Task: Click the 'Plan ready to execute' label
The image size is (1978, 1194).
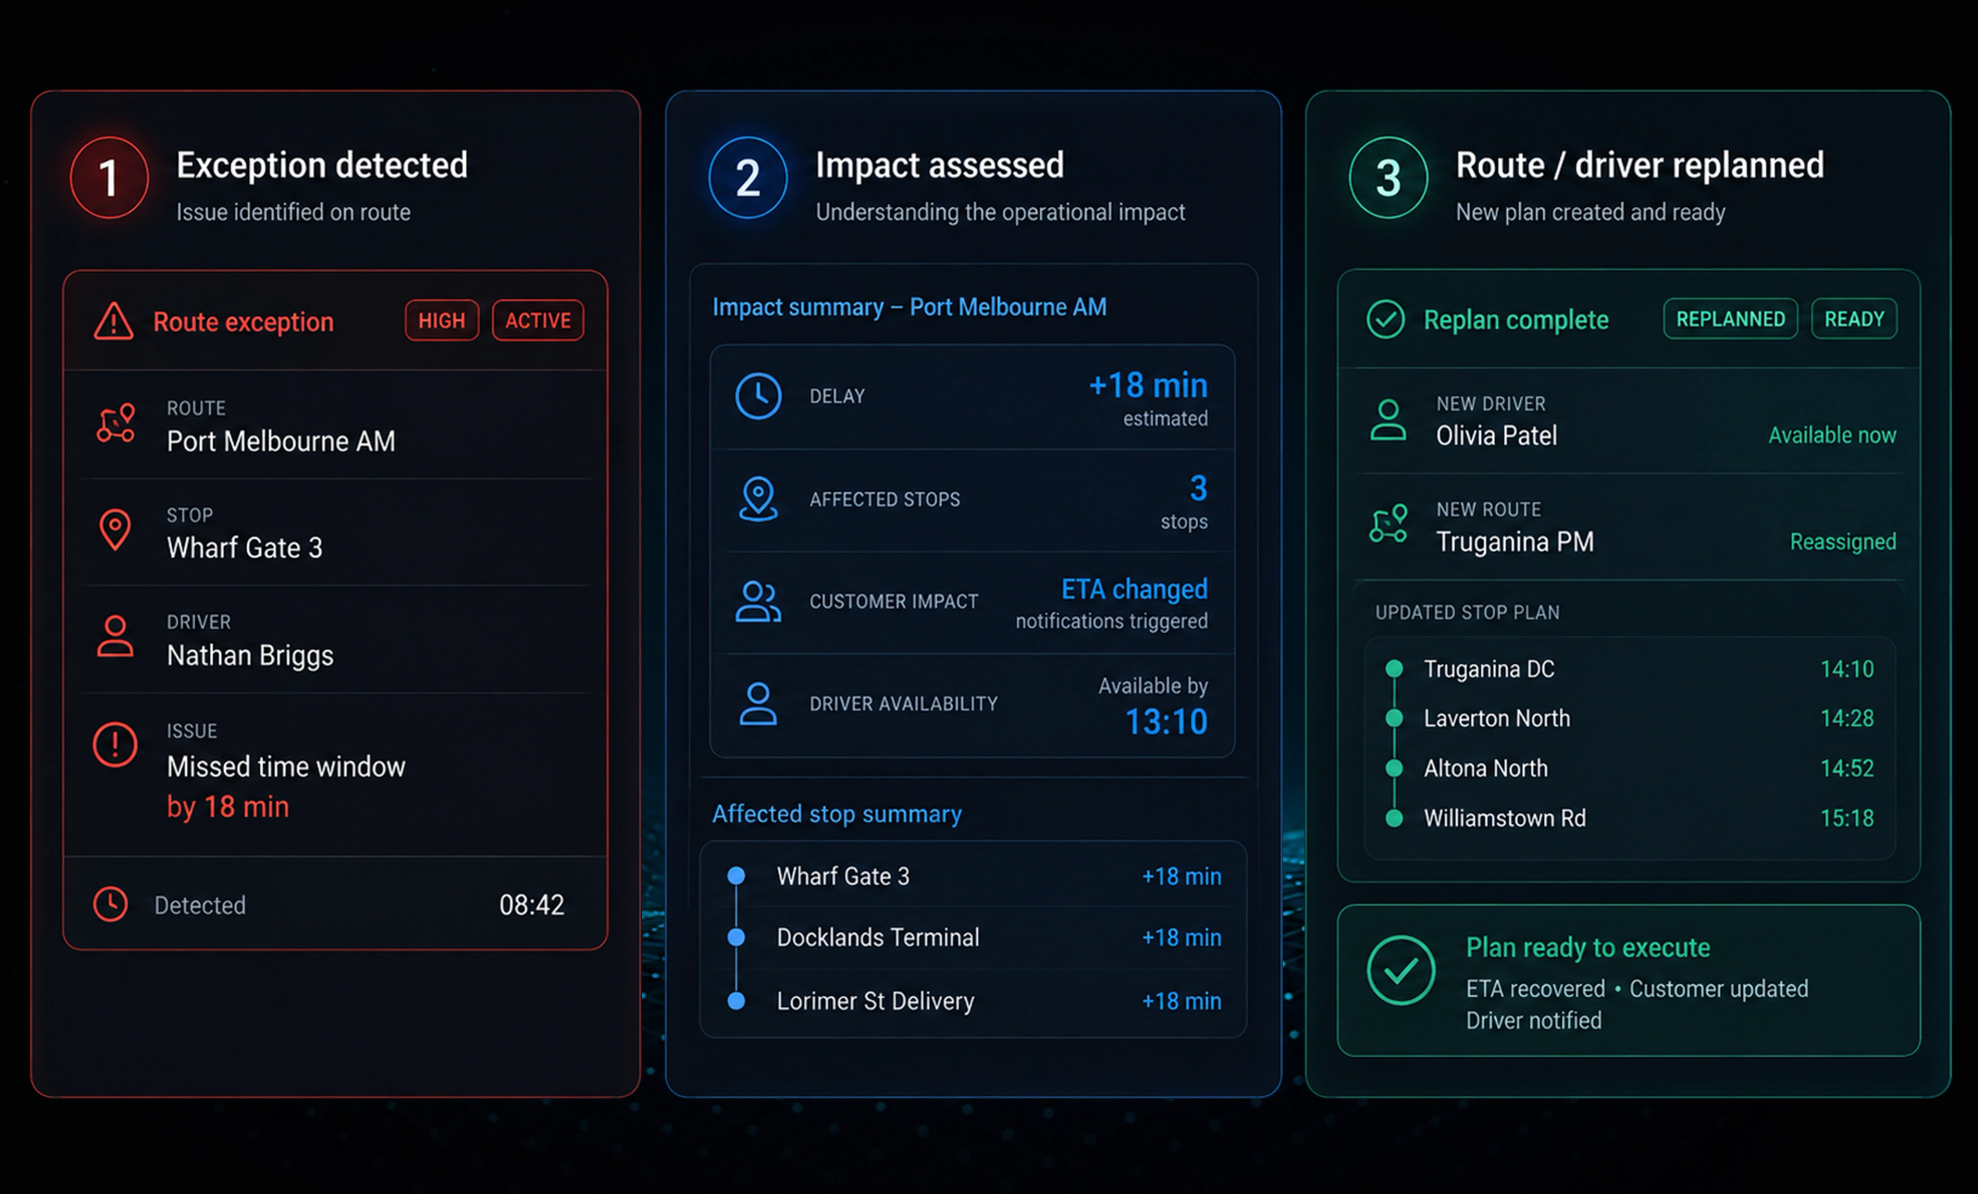Action: point(1588,947)
